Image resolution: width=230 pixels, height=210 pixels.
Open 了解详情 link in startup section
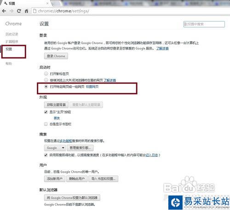[x=109, y=80]
